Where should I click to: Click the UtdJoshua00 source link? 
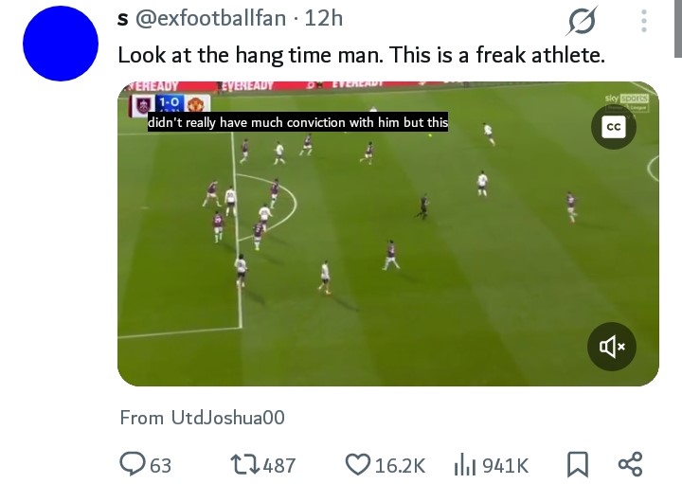click(227, 418)
